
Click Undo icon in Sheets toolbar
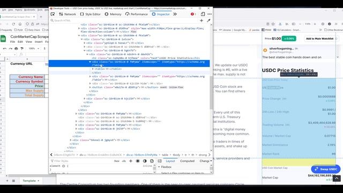tap(5, 48)
